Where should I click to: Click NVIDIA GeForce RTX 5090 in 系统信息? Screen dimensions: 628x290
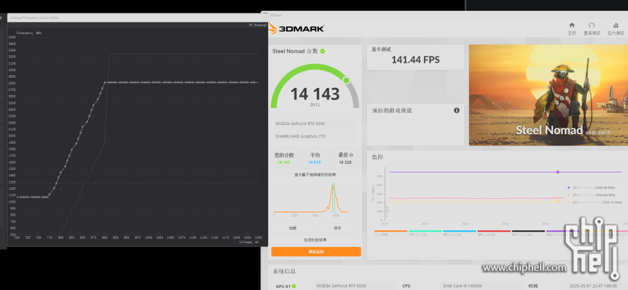[x=341, y=286]
